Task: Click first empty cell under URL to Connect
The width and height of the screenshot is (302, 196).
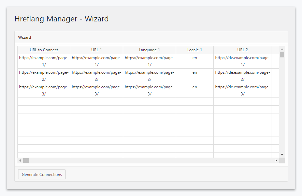Action: point(44,102)
